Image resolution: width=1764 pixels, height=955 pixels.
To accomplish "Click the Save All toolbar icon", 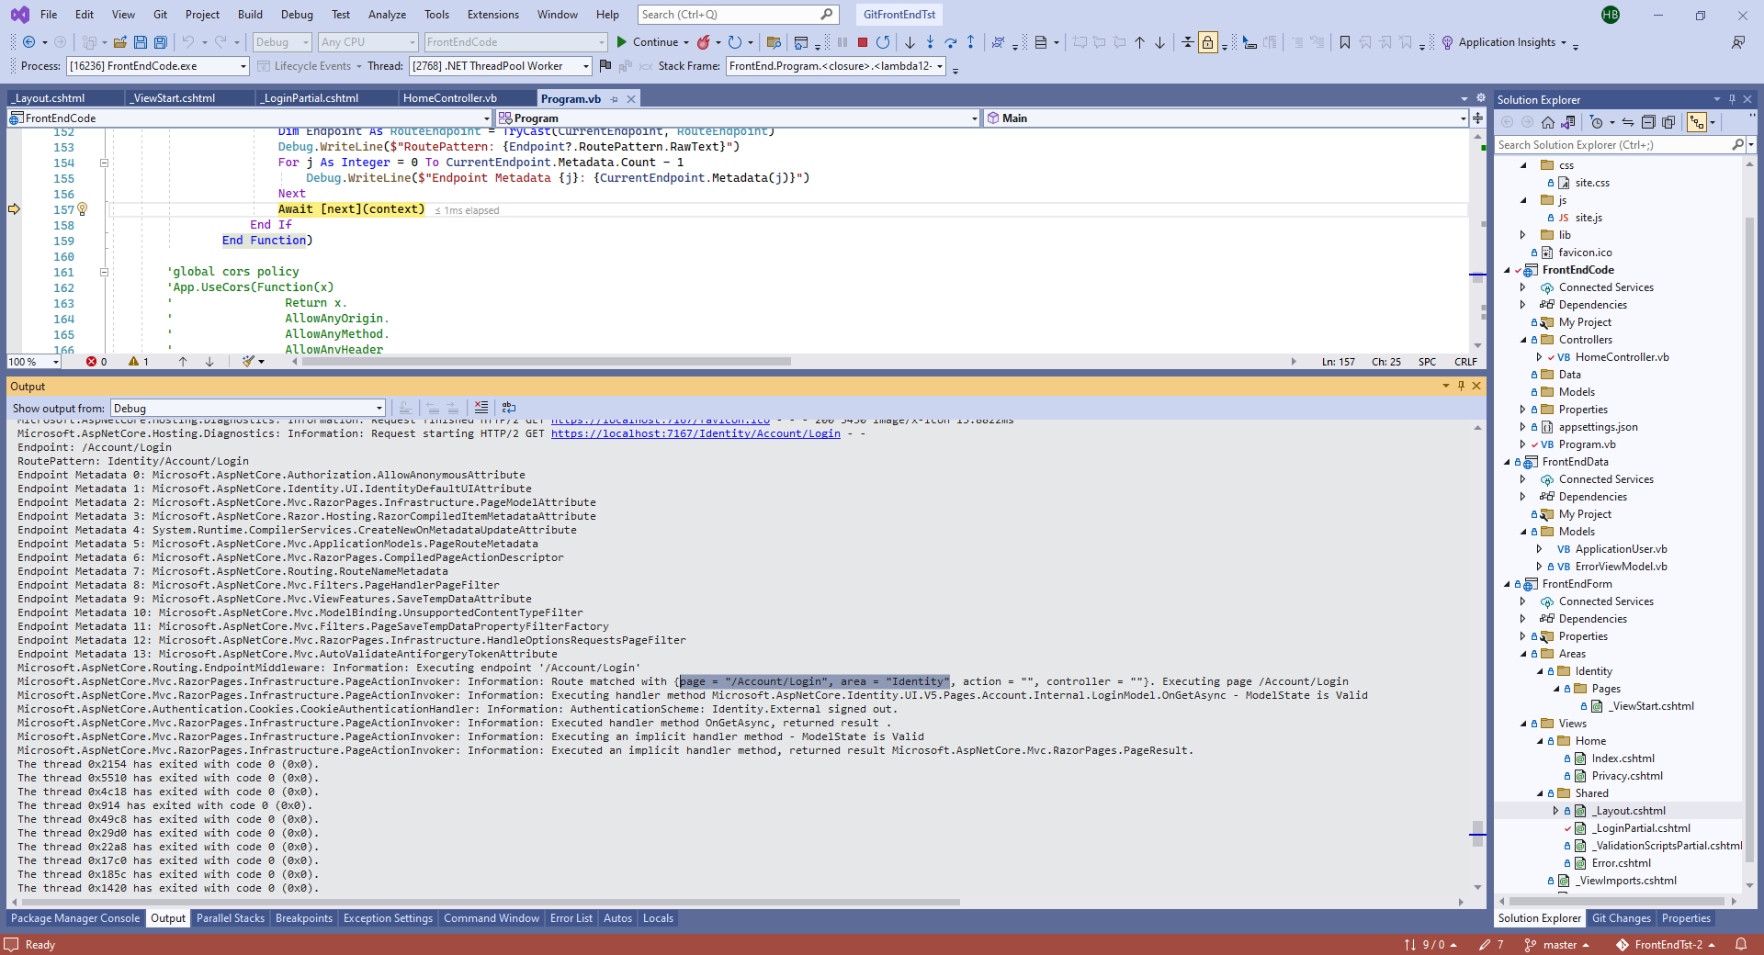I will pos(161,42).
